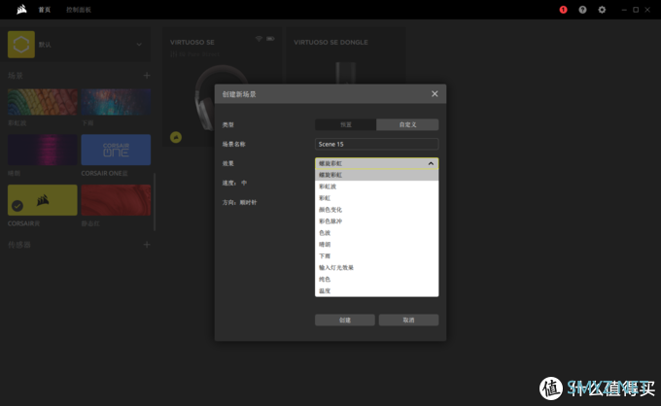Select the 彩虹波 scene thumbnail
This screenshot has width=661, height=406.
(x=42, y=101)
